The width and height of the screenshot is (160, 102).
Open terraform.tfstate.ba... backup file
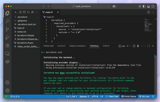(26, 39)
